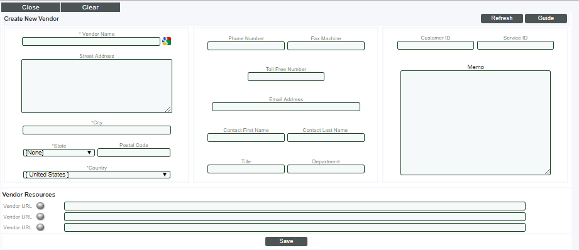Click the gray sphere icon of the first Vendor URL
579x250 pixels.
pyautogui.click(x=41, y=206)
